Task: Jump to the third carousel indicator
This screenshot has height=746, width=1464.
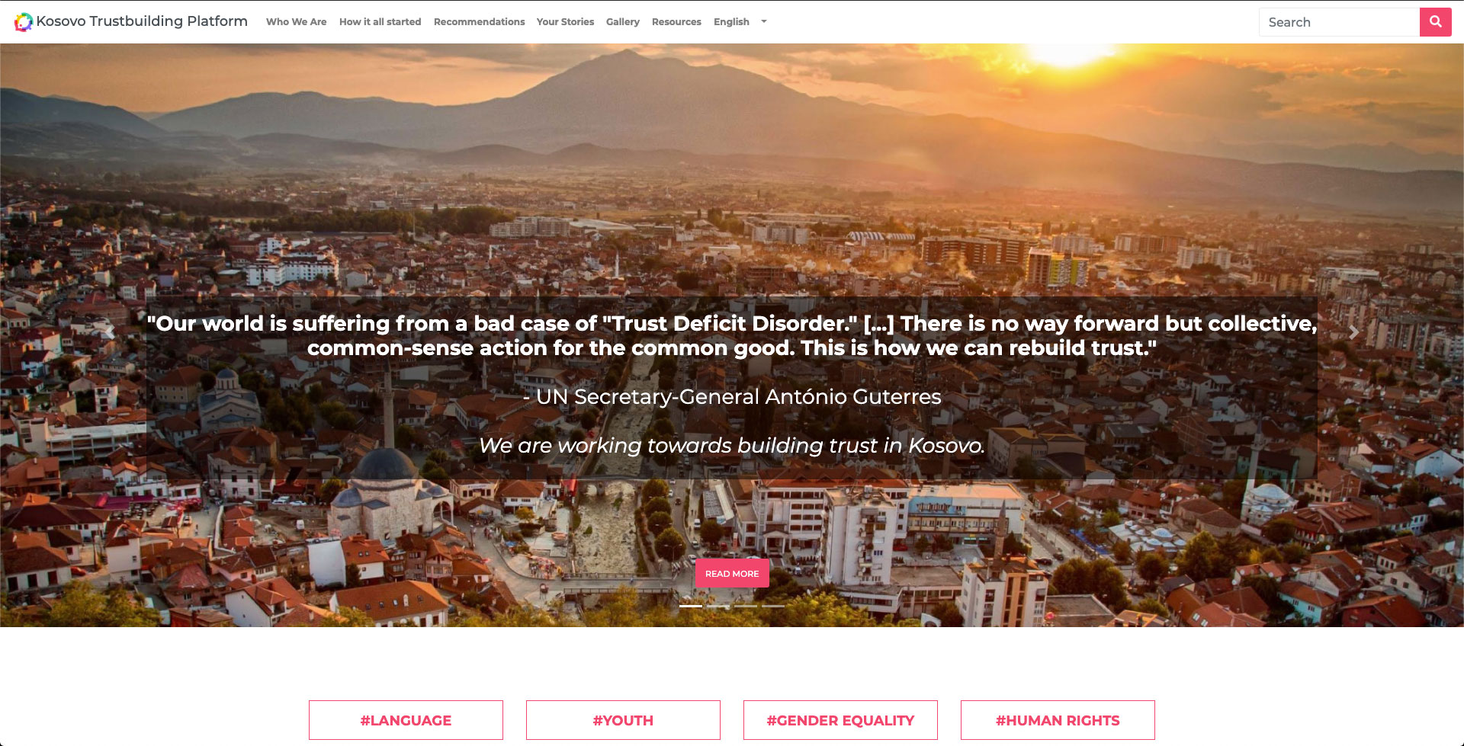Action: point(746,606)
